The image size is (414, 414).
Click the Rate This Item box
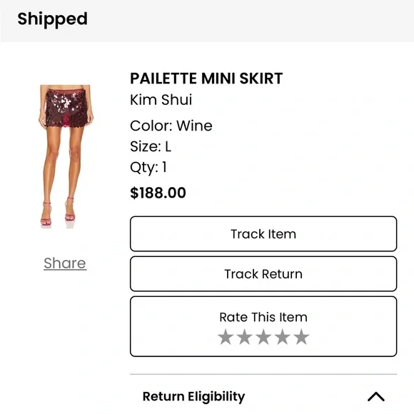263,326
